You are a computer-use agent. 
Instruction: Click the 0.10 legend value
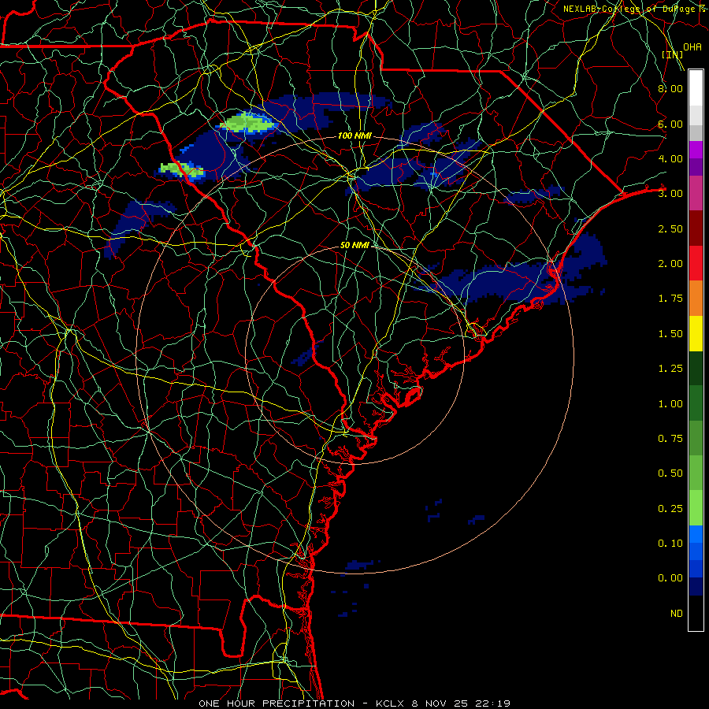[670, 544]
